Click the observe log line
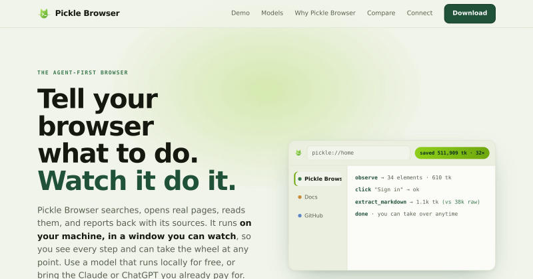533x279 pixels. pos(403,177)
